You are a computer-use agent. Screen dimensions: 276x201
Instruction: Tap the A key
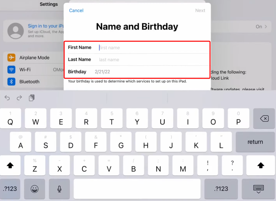point(21,142)
